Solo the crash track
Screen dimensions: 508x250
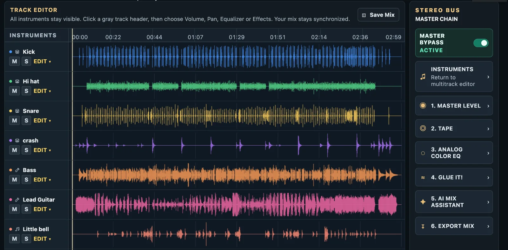pyautogui.click(x=26, y=150)
